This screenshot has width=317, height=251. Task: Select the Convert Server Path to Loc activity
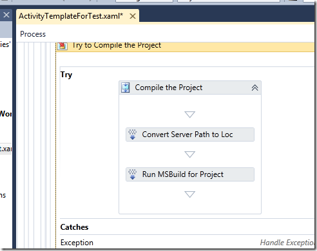pos(190,135)
